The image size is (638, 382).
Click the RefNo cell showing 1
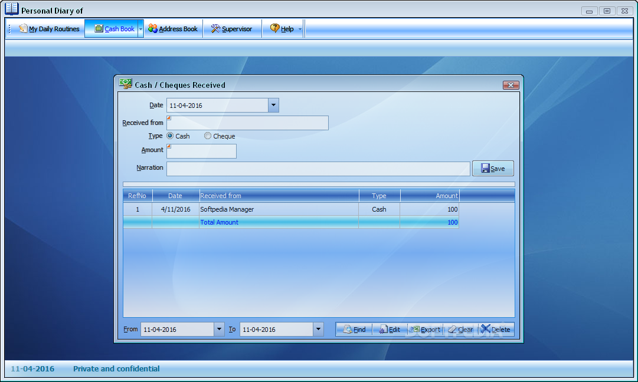click(x=138, y=209)
